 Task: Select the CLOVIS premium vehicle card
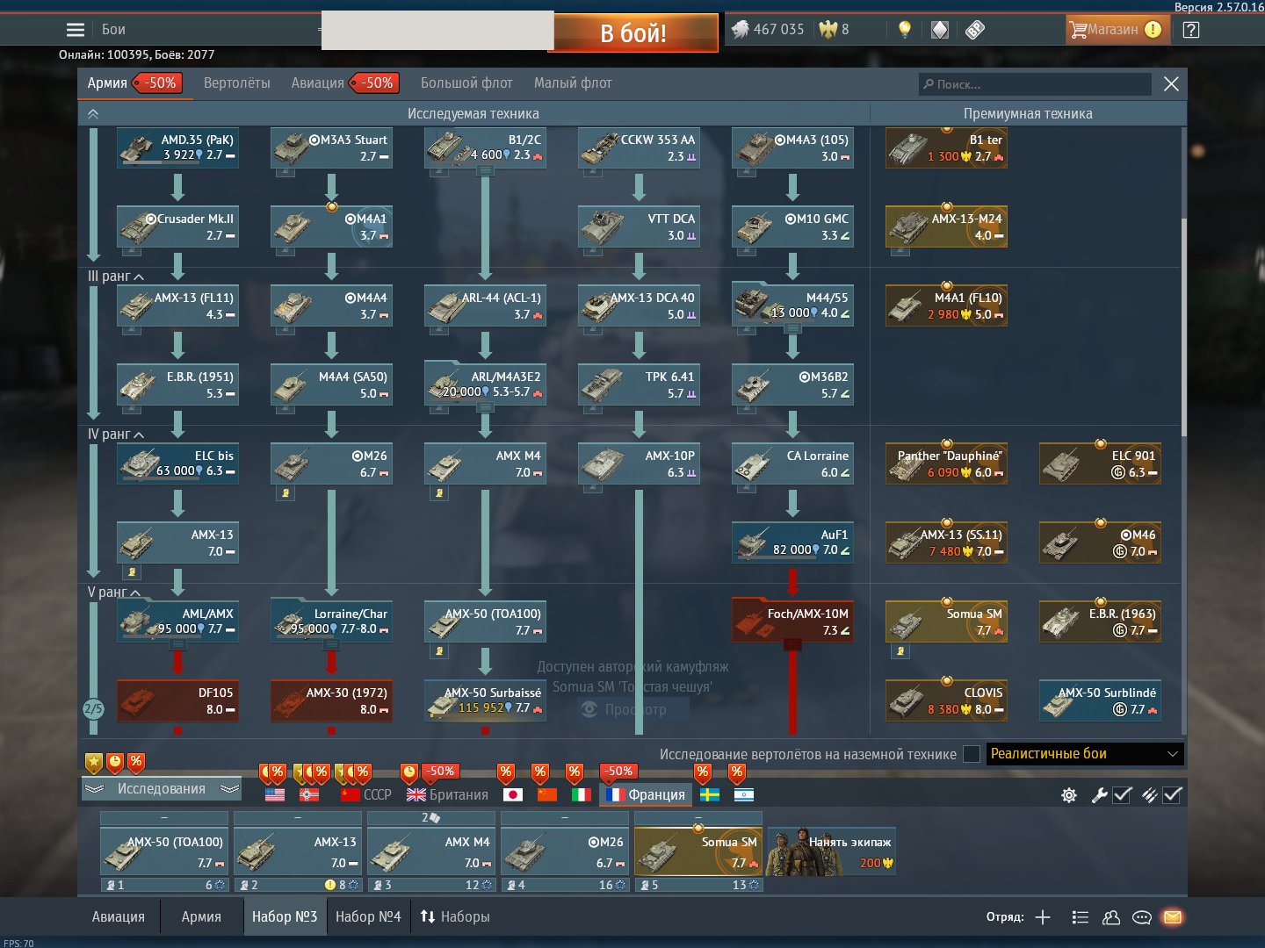(x=946, y=700)
